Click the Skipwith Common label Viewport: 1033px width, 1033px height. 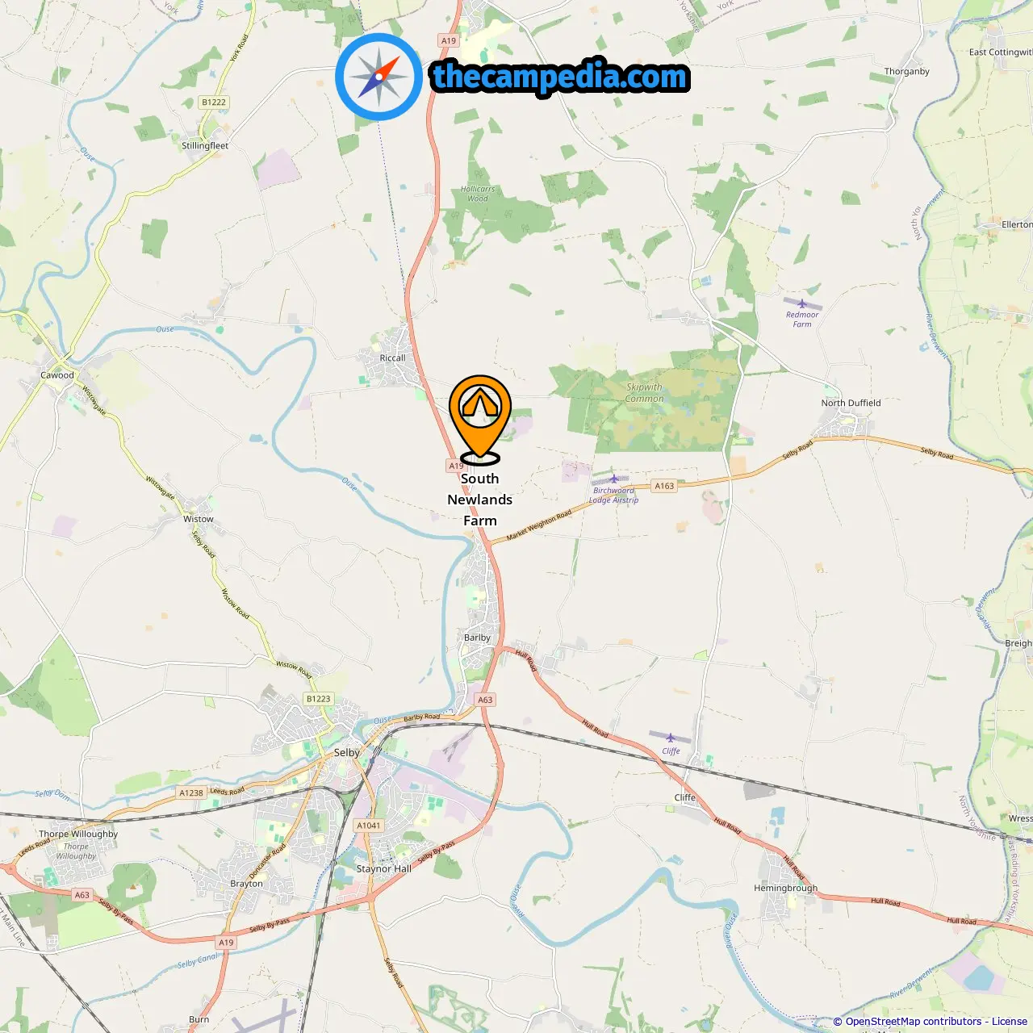click(644, 393)
